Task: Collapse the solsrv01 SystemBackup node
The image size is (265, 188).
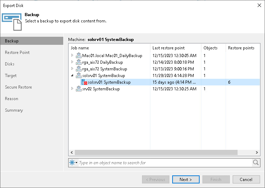Action: click(72, 75)
